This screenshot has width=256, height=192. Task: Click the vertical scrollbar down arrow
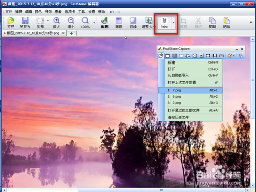coord(253,185)
